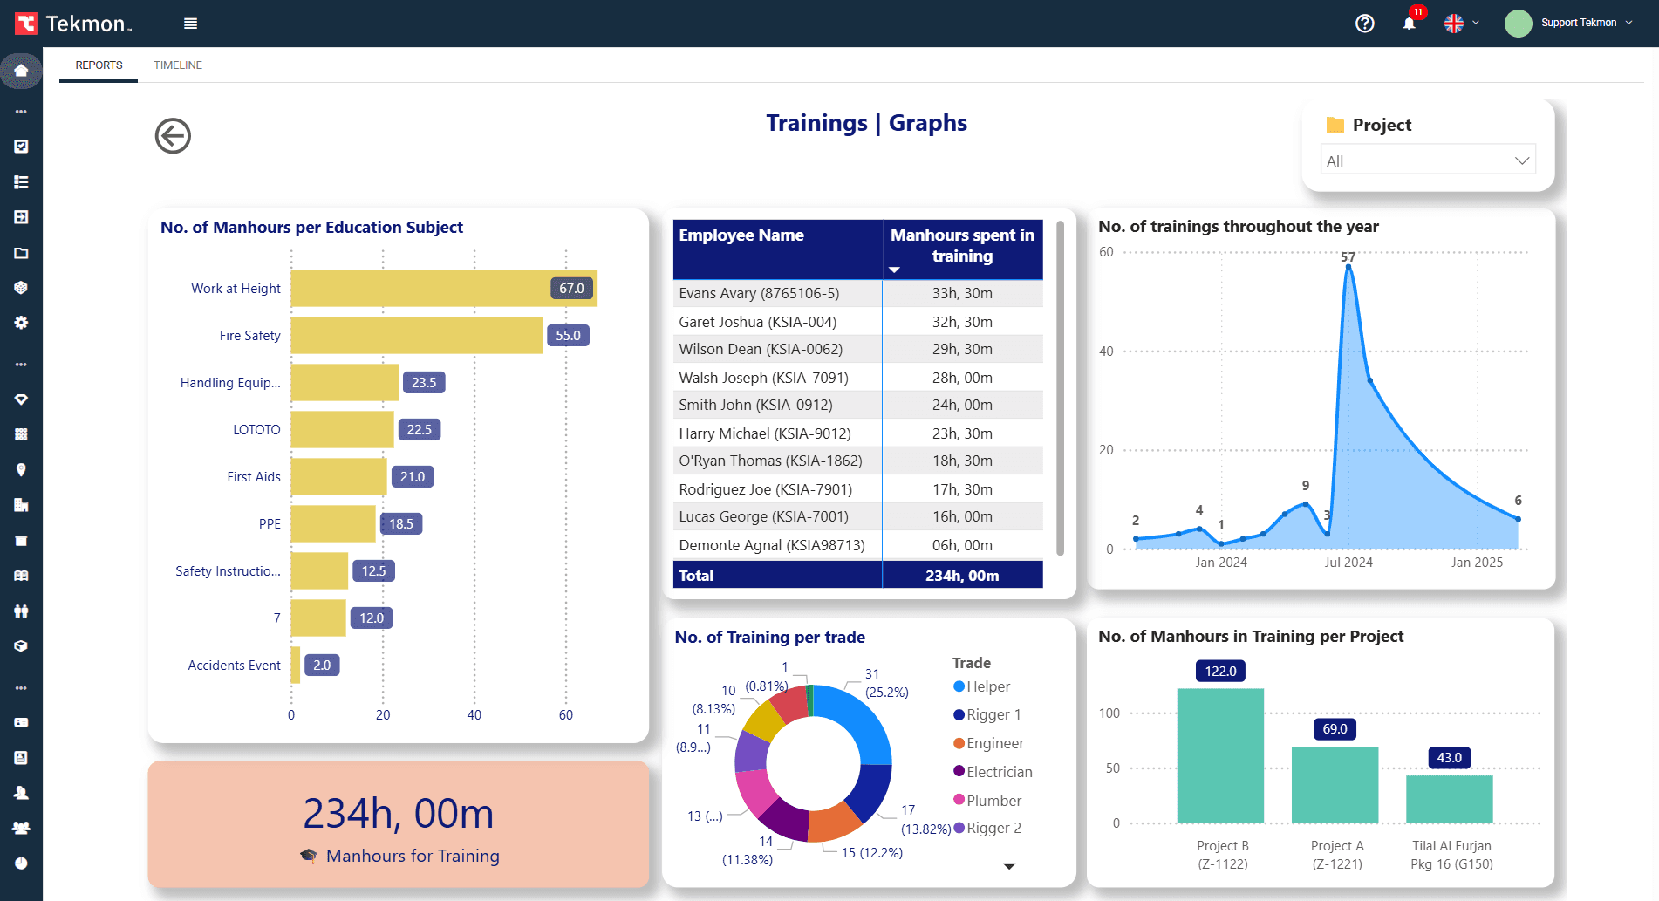Select the REPORTS tab
Image resolution: width=1659 pixels, height=901 pixels.
click(x=98, y=65)
